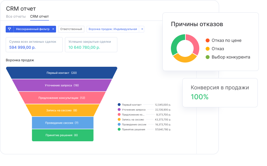Image resolution: width=267 pixels, height=166 pixels.
Task: Toggle the Выбор конкурента legend item
Action: click(x=207, y=57)
